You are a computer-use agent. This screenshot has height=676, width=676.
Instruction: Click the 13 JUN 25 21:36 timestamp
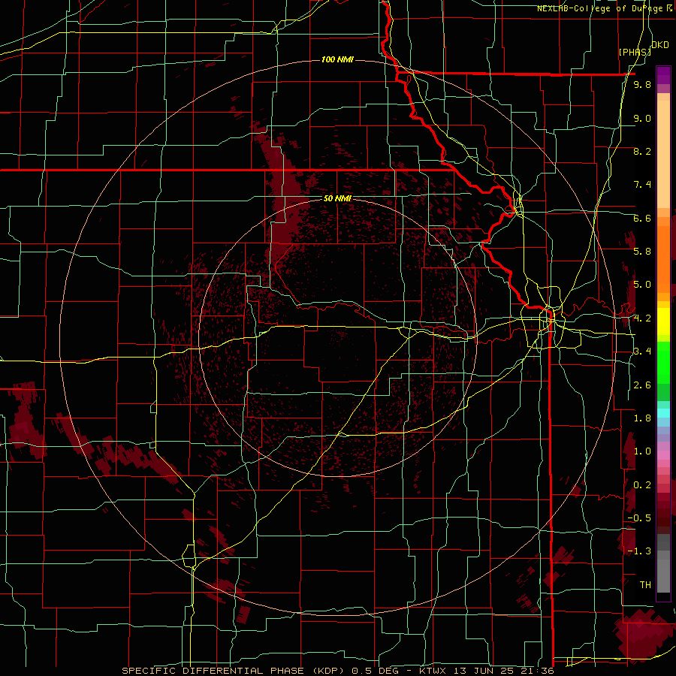[x=502, y=671]
